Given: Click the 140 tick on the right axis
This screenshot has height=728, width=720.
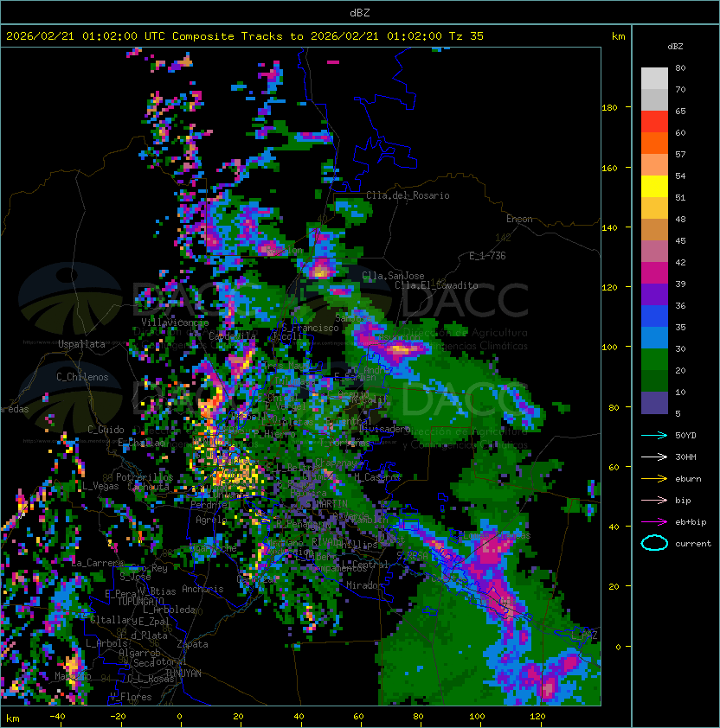Looking at the screenshot, I should (609, 228).
